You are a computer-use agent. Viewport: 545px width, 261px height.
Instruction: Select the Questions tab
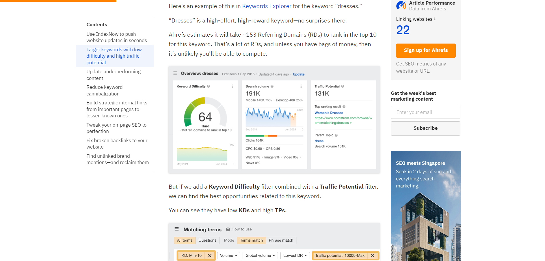coord(207,240)
